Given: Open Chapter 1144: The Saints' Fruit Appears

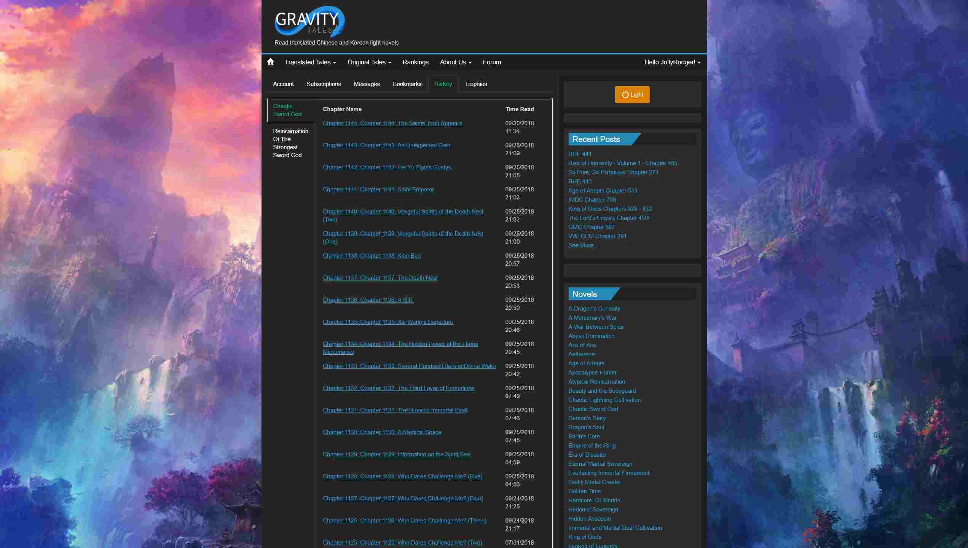Looking at the screenshot, I should [x=392, y=123].
